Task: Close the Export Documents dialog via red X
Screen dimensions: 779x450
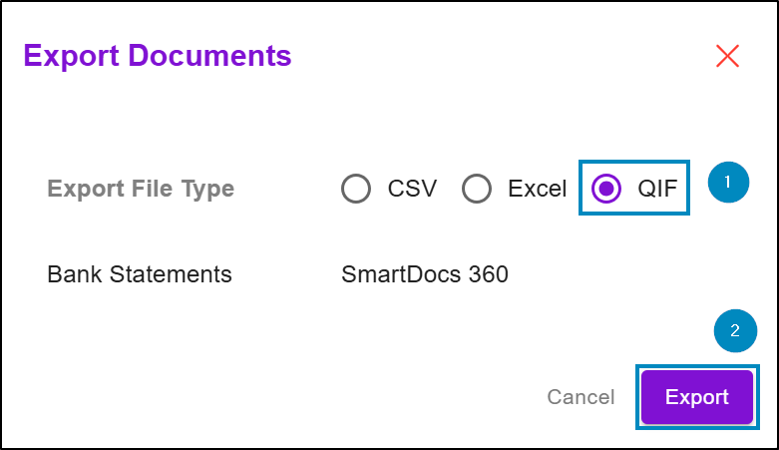Action: coord(727,55)
